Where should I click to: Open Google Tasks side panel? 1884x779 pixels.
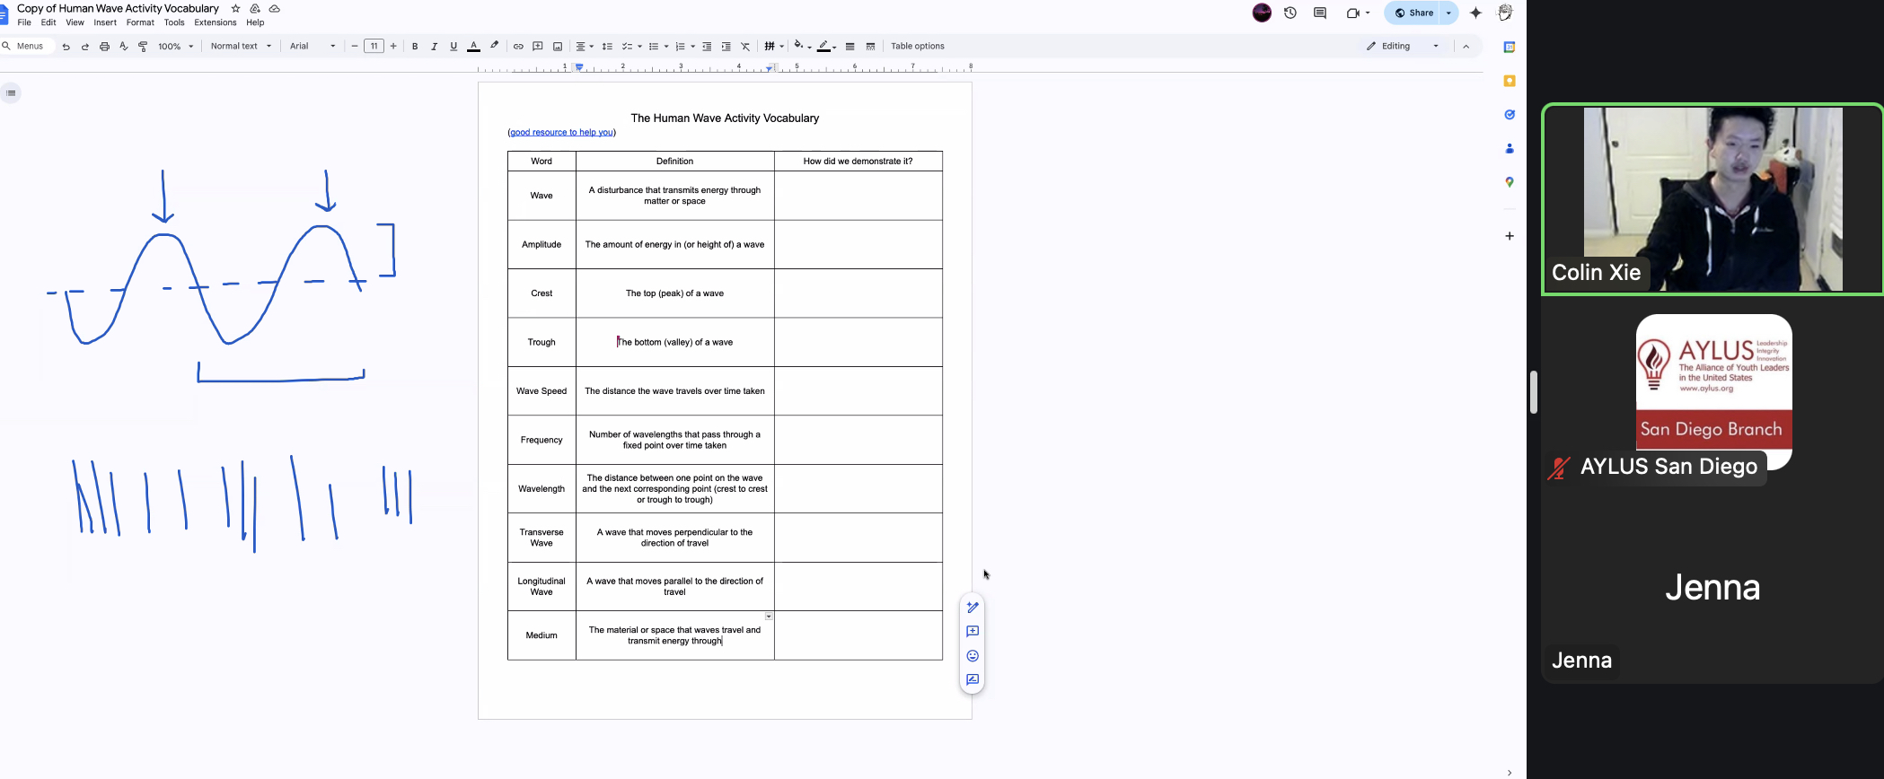coord(1510,115)
